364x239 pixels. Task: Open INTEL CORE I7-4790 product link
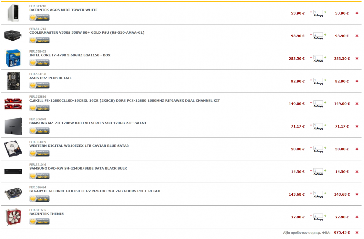(x=70, y=55)
